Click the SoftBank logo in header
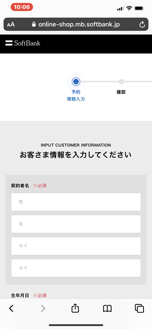152x329 pixels. point(23,43)
